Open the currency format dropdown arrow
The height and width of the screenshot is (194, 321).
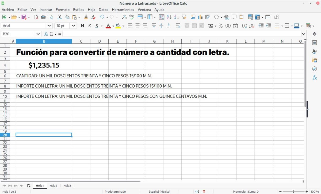coord(215,26)
